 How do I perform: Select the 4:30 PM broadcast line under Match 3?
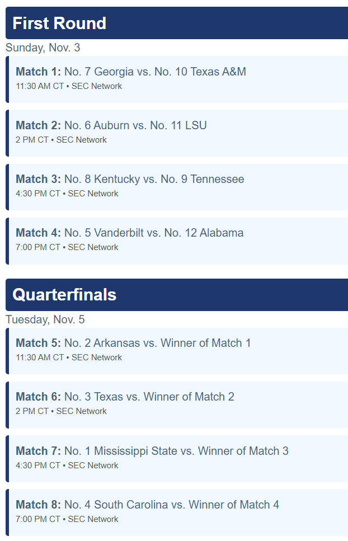(67, 194)
